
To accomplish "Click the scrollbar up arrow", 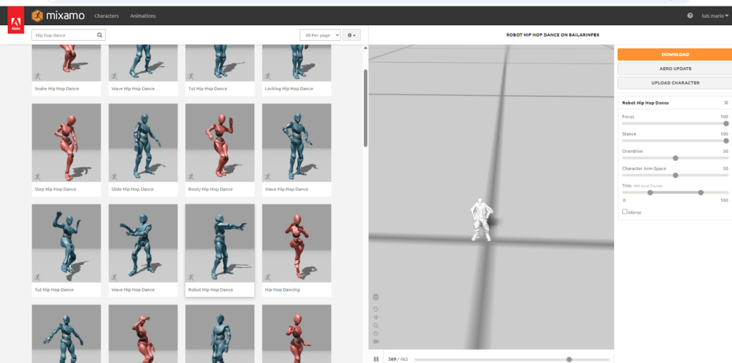I will 365,48.
